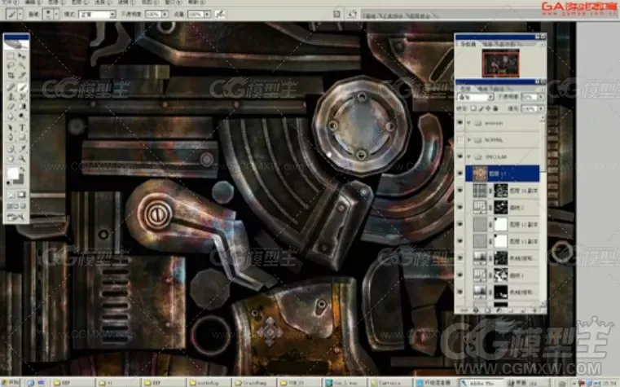
Task: Select the Lasso tool
Action: coord(11,66)
